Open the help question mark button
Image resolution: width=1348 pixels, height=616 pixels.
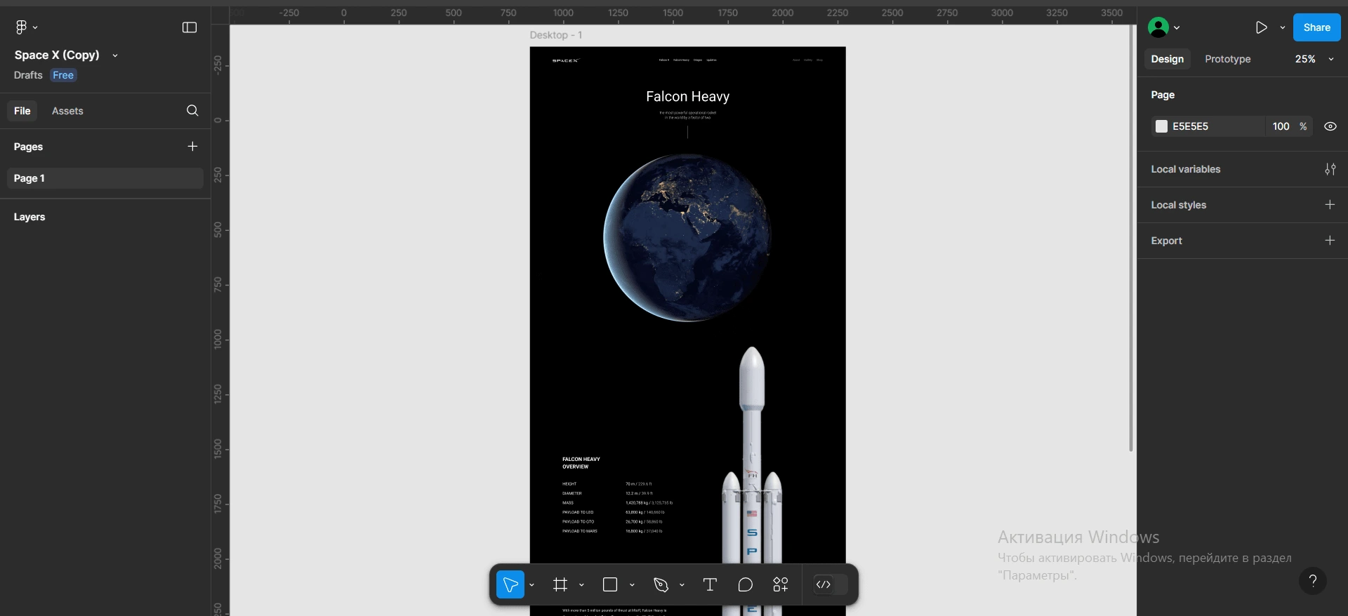pyautogui.click(x=1313, y=581)
